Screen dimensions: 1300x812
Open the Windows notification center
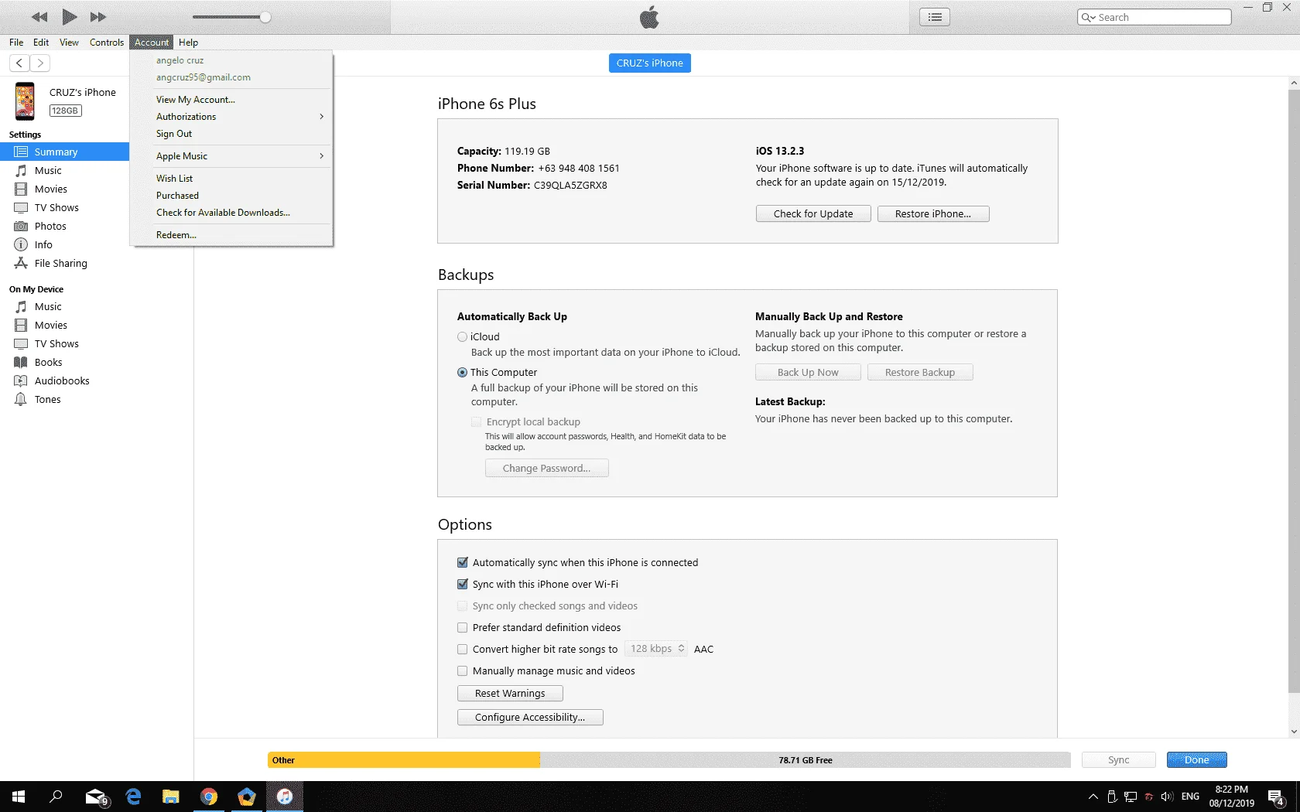(x=1276, y=797)
